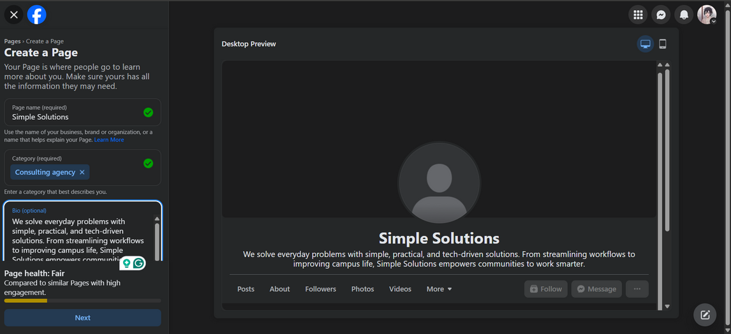Image resolution: width=731 pixels, height=334 pixels.
Task: Click the Pages breadcrumb link
Action: (12, 41)
